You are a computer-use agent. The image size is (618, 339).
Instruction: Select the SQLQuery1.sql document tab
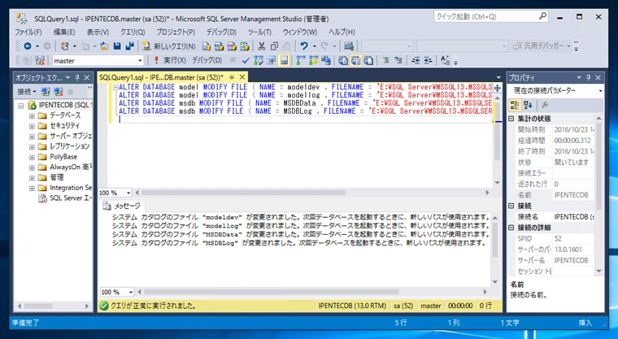[161, 77]
